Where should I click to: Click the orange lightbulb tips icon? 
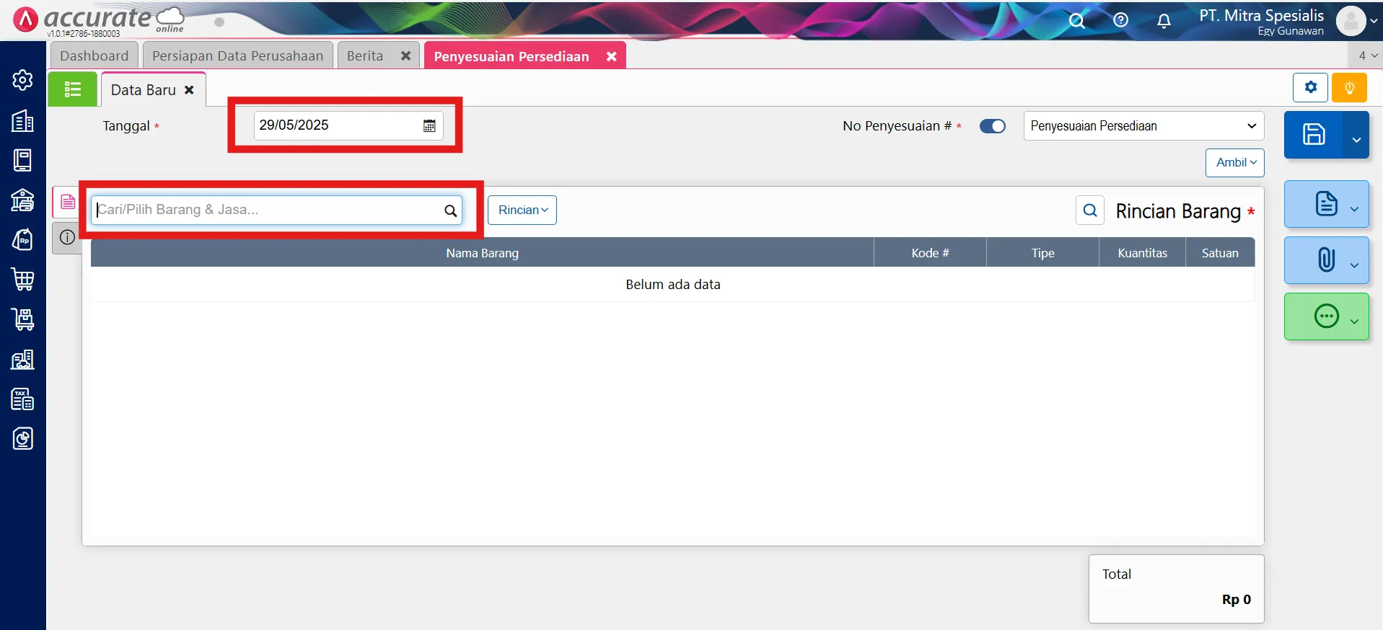point(1349,88)
